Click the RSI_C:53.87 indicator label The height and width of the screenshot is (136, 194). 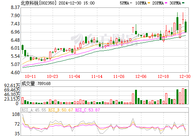88,110
